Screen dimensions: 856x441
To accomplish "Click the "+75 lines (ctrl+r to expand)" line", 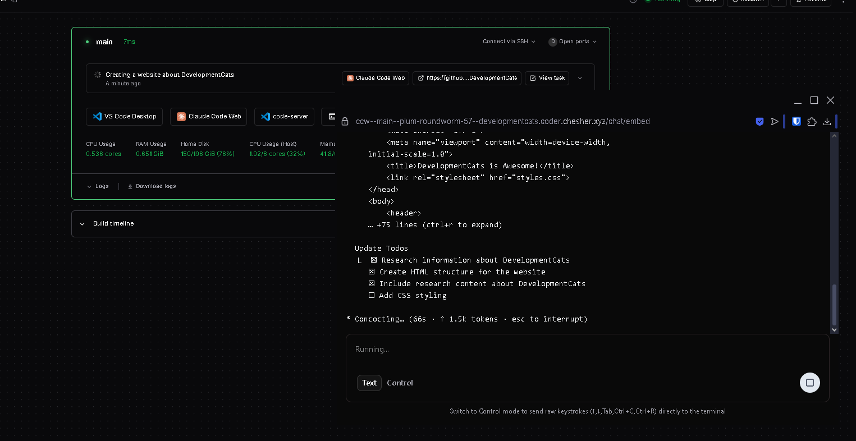I will point(435,224).
